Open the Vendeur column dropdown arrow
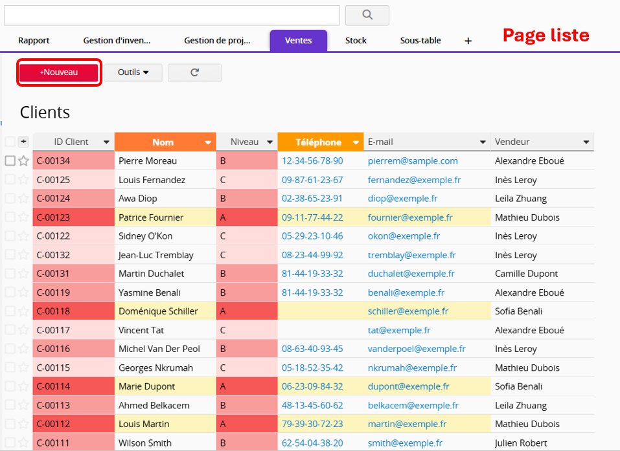The height and width of the screenshot is (451, 620). pos(586,142)
